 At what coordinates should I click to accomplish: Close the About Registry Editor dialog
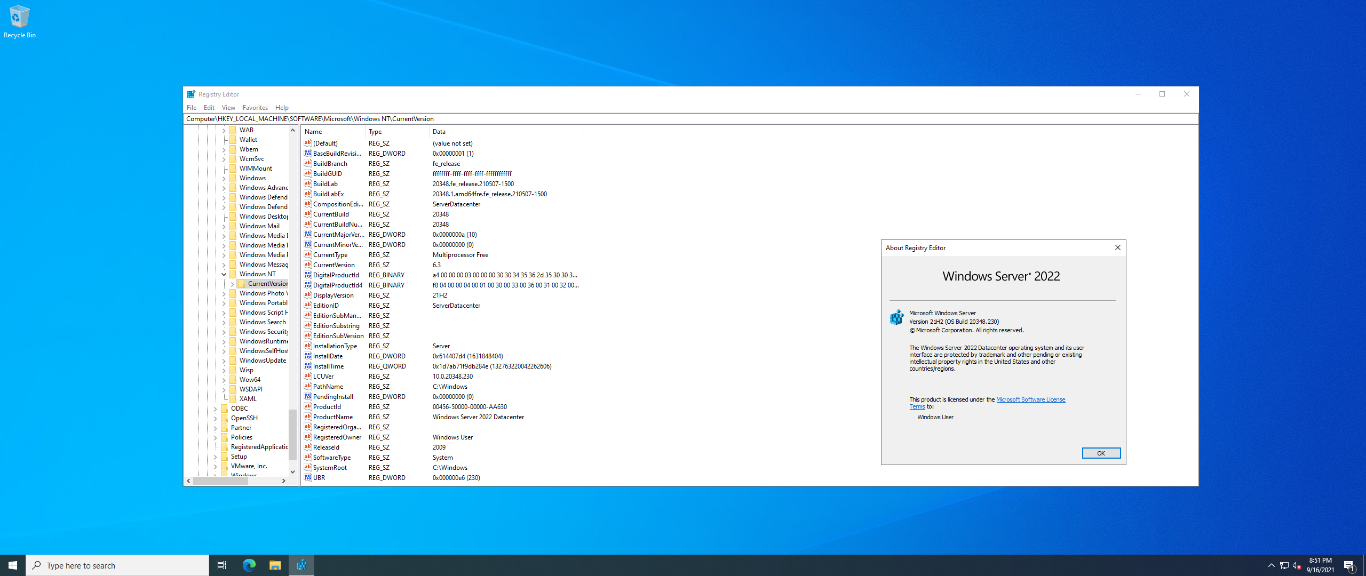(1117, 247)
